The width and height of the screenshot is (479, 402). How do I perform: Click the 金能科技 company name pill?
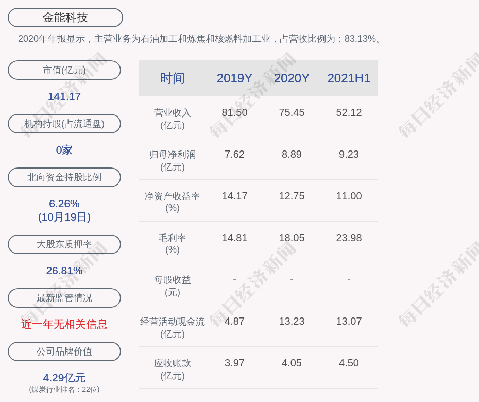point(65,18)
